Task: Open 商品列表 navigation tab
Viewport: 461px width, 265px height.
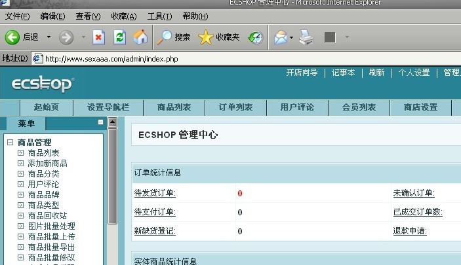Action: (174, 107)
